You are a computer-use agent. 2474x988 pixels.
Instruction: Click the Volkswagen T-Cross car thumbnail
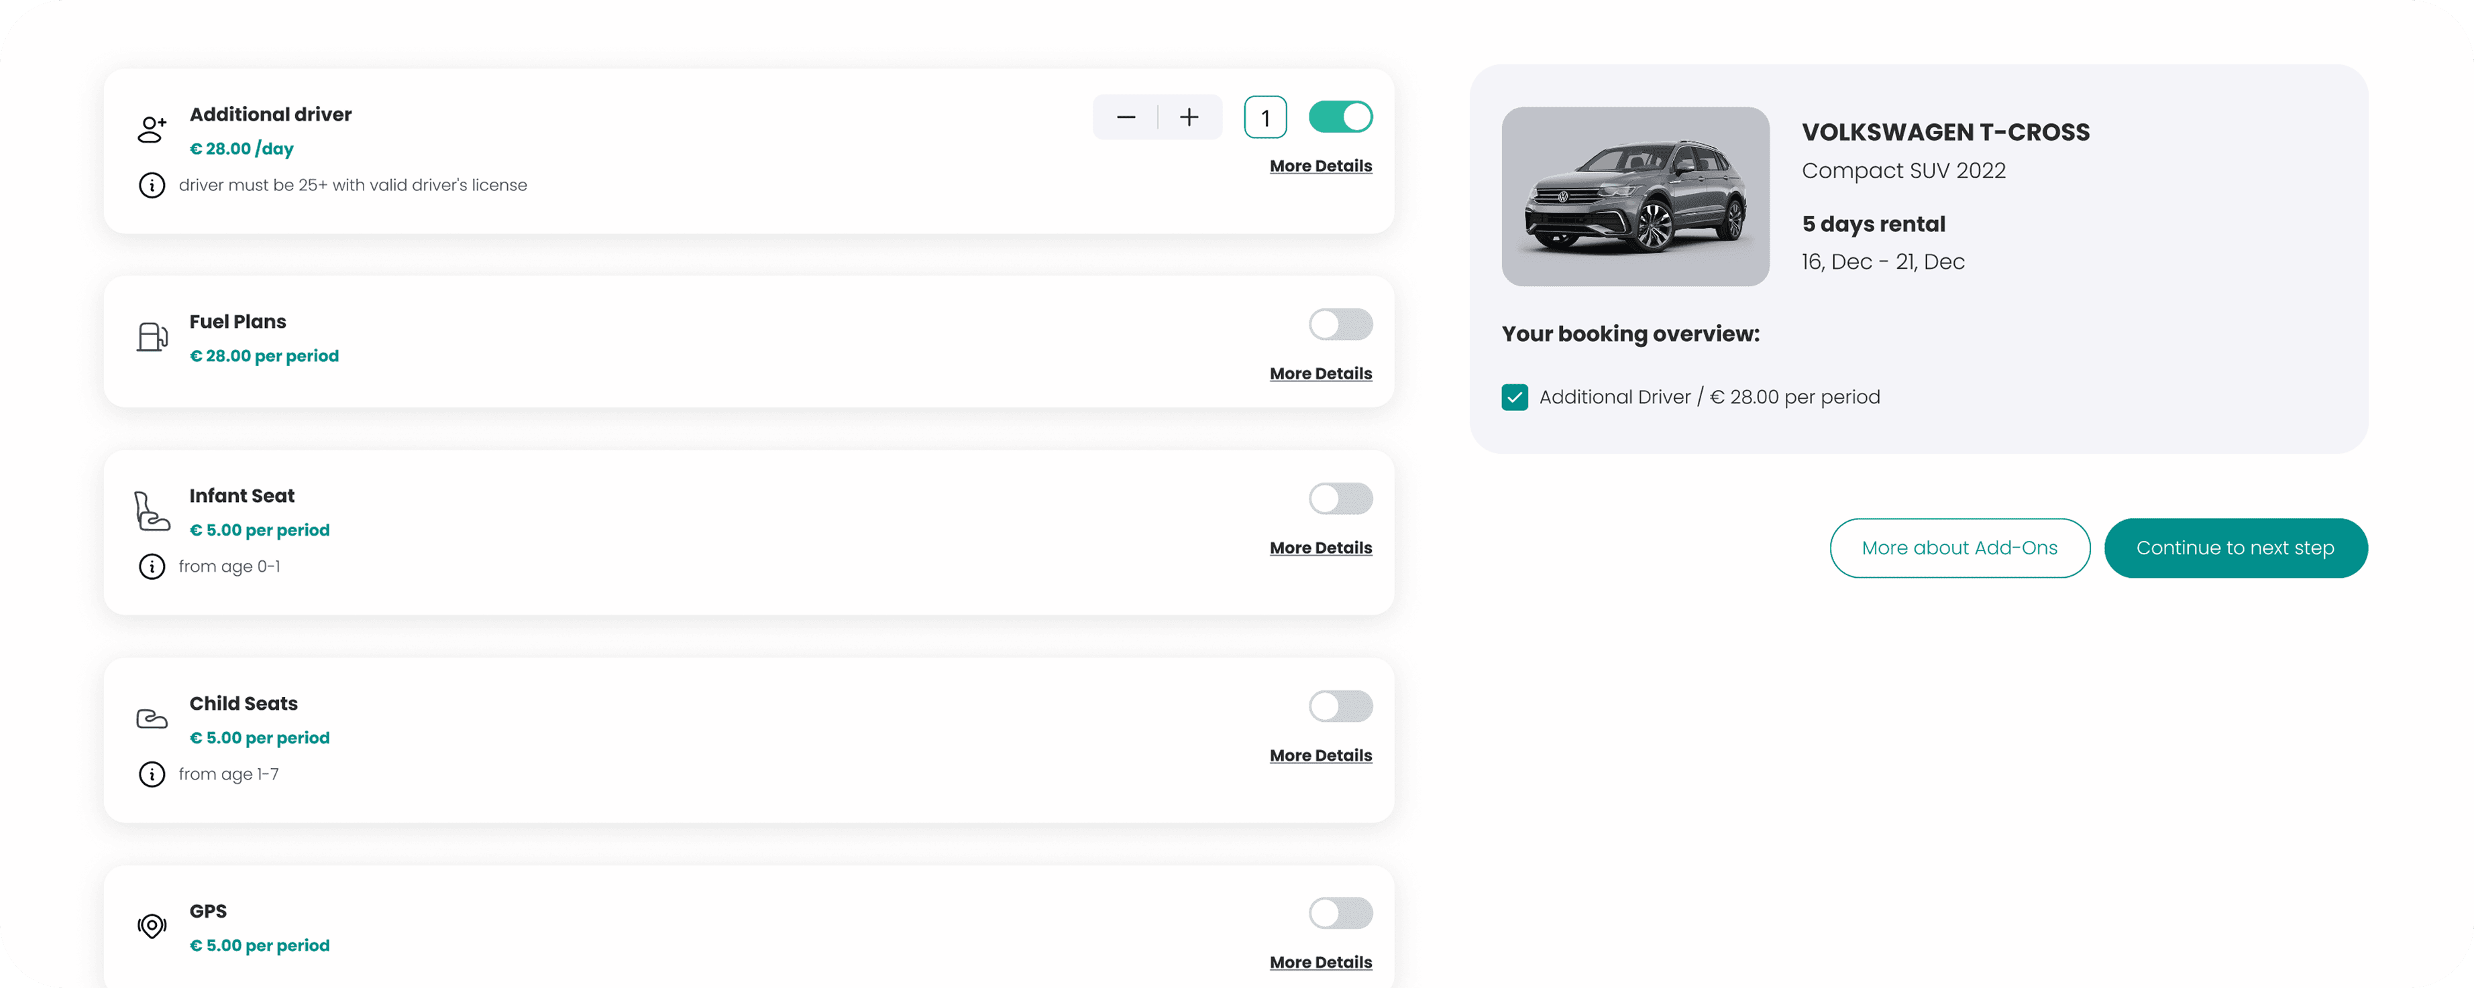[x=1635, y=196]
